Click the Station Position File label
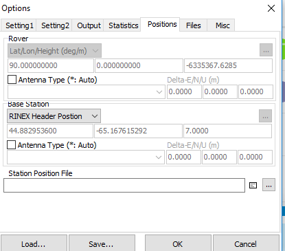285x251 pixels. click(x=41, y=173)
